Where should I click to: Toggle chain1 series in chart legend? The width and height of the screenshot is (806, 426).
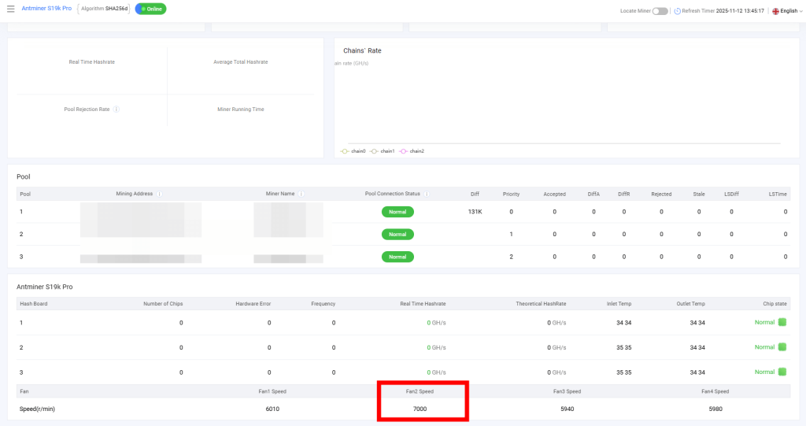point(383,151)
